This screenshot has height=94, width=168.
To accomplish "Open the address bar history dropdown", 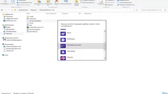I will tap(134, 10).
